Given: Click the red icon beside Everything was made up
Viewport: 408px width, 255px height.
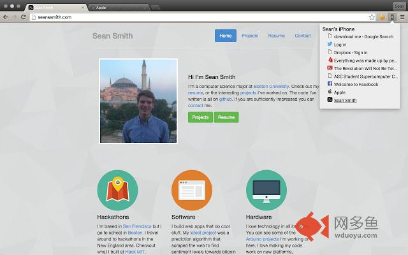Looking at the screenshot, I should [x=330, y=60].
